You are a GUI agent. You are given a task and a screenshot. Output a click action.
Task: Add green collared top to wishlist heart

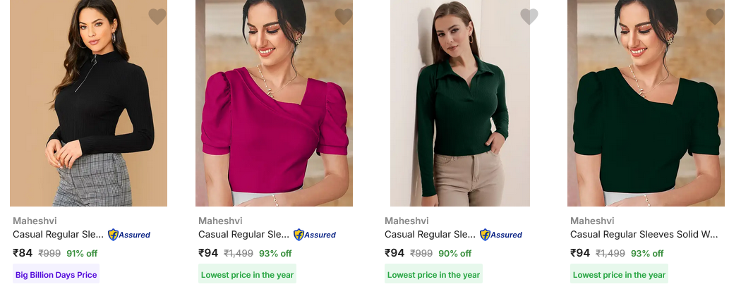(529, 16)
